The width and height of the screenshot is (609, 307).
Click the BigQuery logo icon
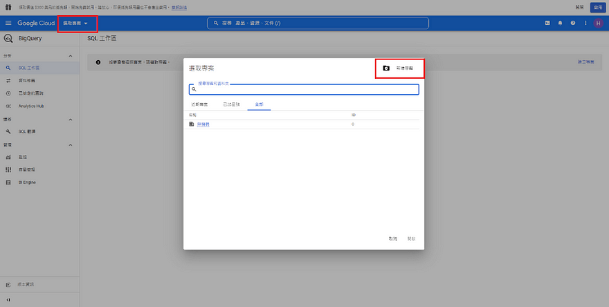(8, 39)
